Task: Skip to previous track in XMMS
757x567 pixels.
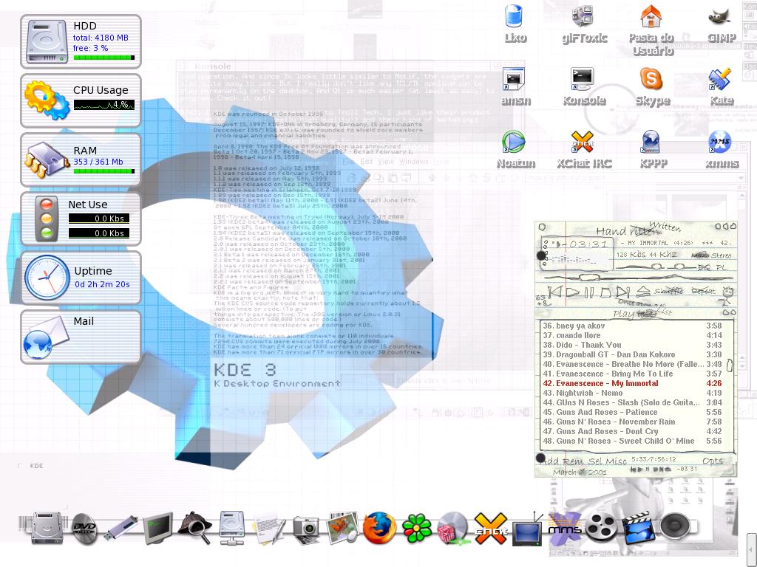Action: [556, 292]
